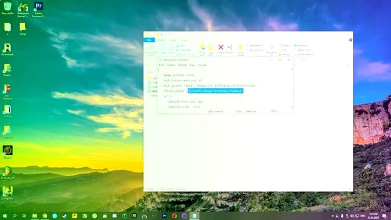Click the Notepad scrollbar up arrow
391x220 pixels.
(x=291, y=69)
